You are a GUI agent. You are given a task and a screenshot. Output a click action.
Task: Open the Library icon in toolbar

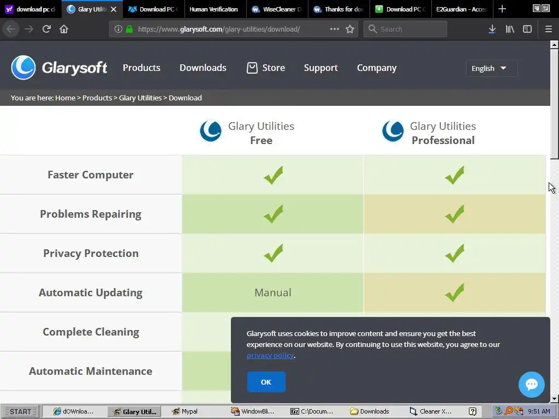tap(510, 29)
